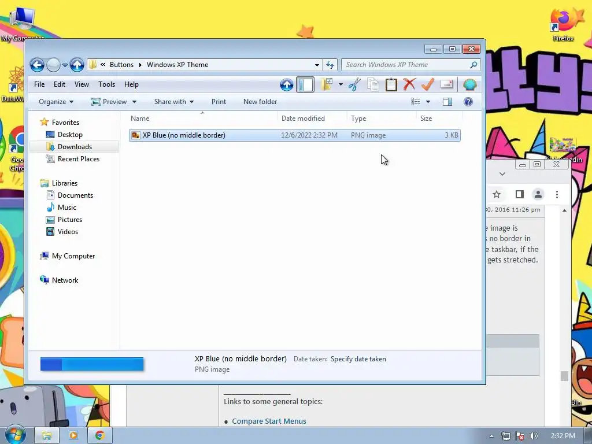Screen dimensions: 592x444
Task: Click the blue Up button beside the address bar
Action: click(77, 65)
